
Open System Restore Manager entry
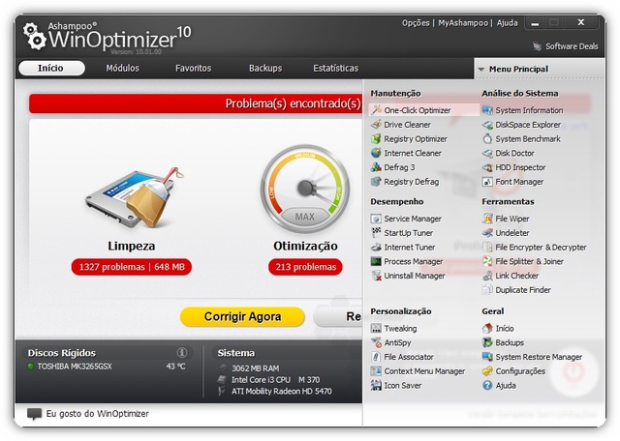click(532, 357)
